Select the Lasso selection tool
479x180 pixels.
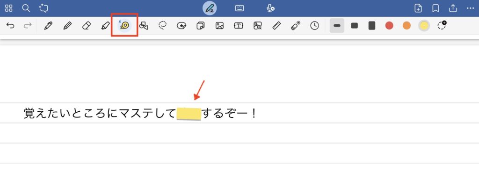tap(162, 26)
